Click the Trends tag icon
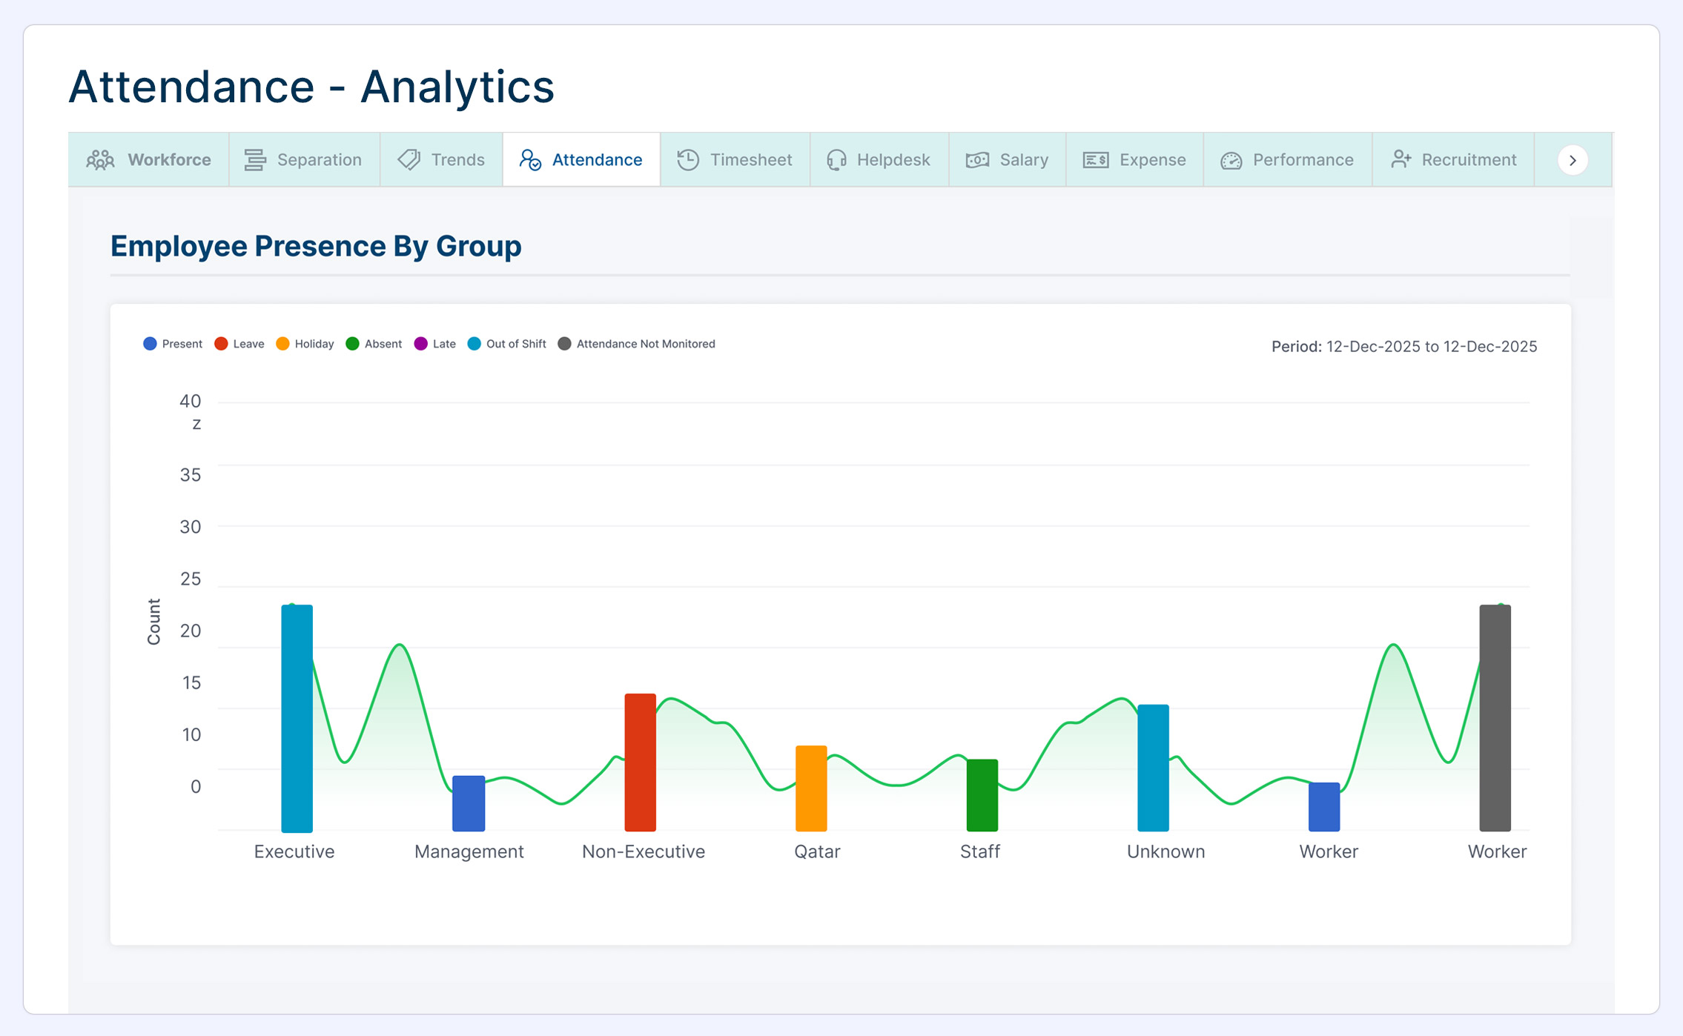 [409, 160]
